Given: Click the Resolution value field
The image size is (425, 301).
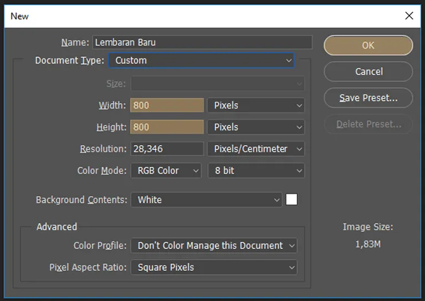Looking at the screenshot, I should [166, 149].
